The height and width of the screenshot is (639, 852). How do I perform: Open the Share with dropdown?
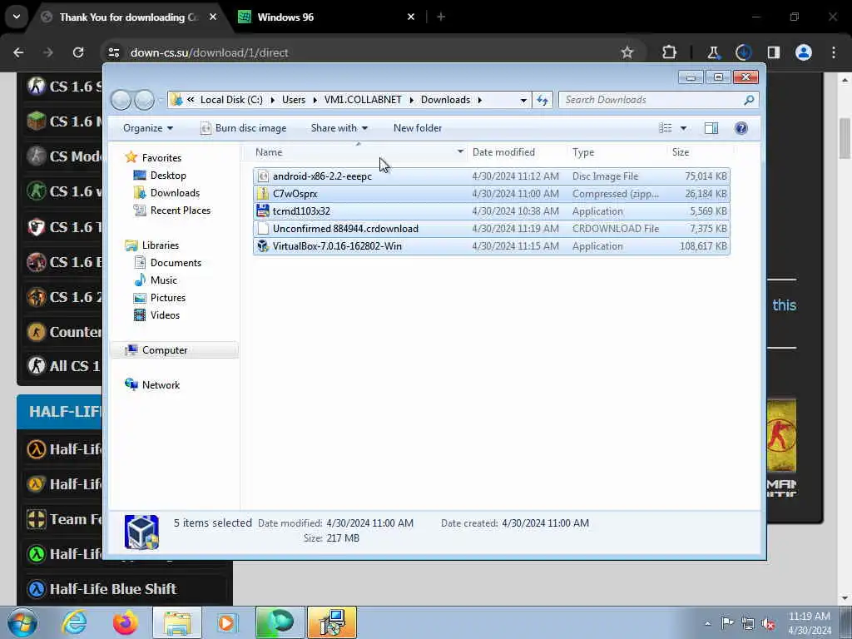[339, 128]
